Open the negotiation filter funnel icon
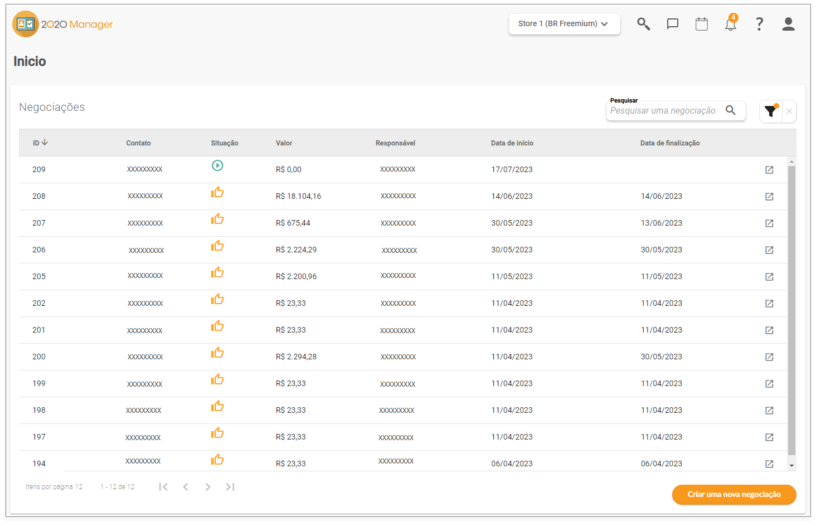Viewport: 821px width, 527px height. [771, 111]
